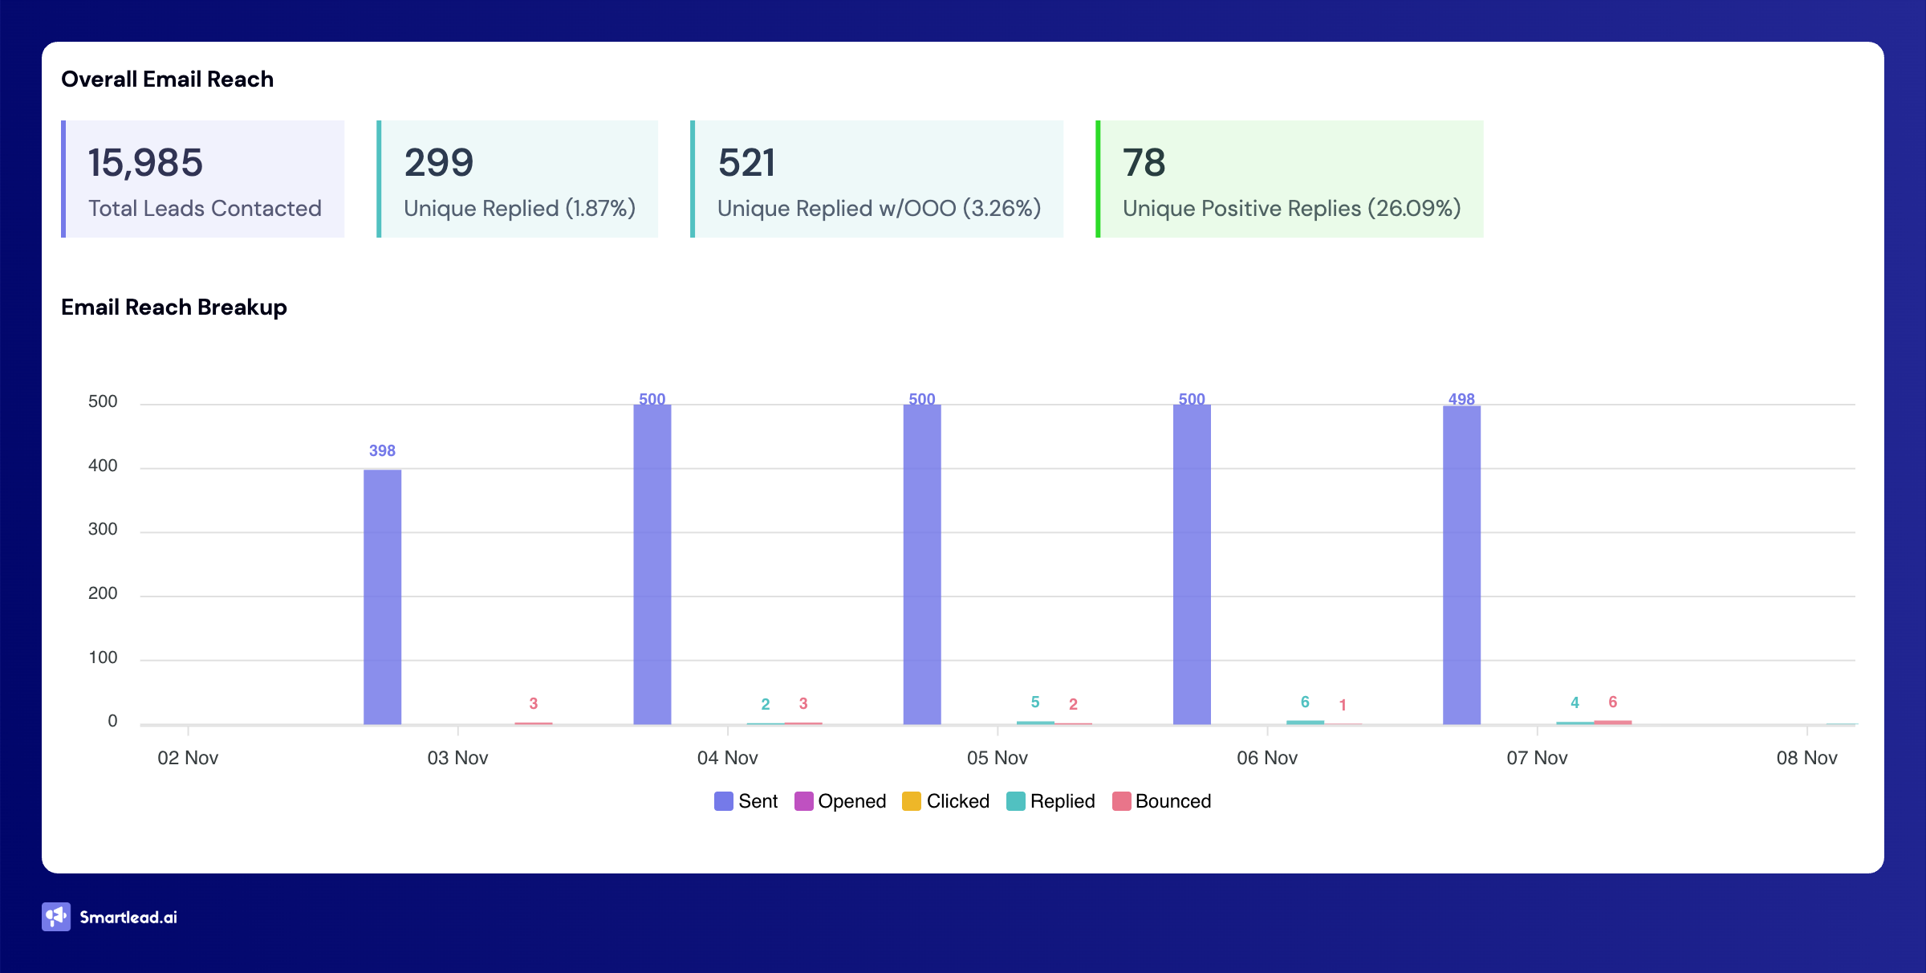Click the 398 Sent bar
Image resolution: width=1926 pixels, height=973 pixels.
click(x=382, y=596)
